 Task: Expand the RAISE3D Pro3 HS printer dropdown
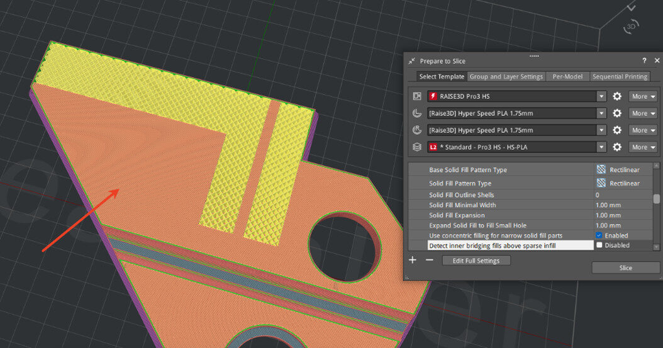601,96
